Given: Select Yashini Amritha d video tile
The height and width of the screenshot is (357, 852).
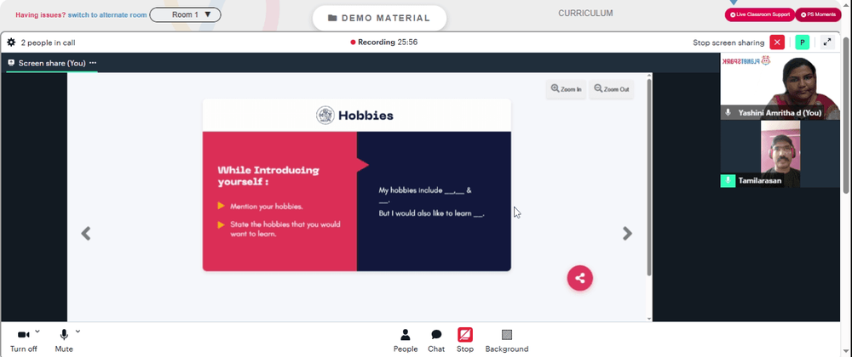Looking at the screenshot, I should pos(780,86).
